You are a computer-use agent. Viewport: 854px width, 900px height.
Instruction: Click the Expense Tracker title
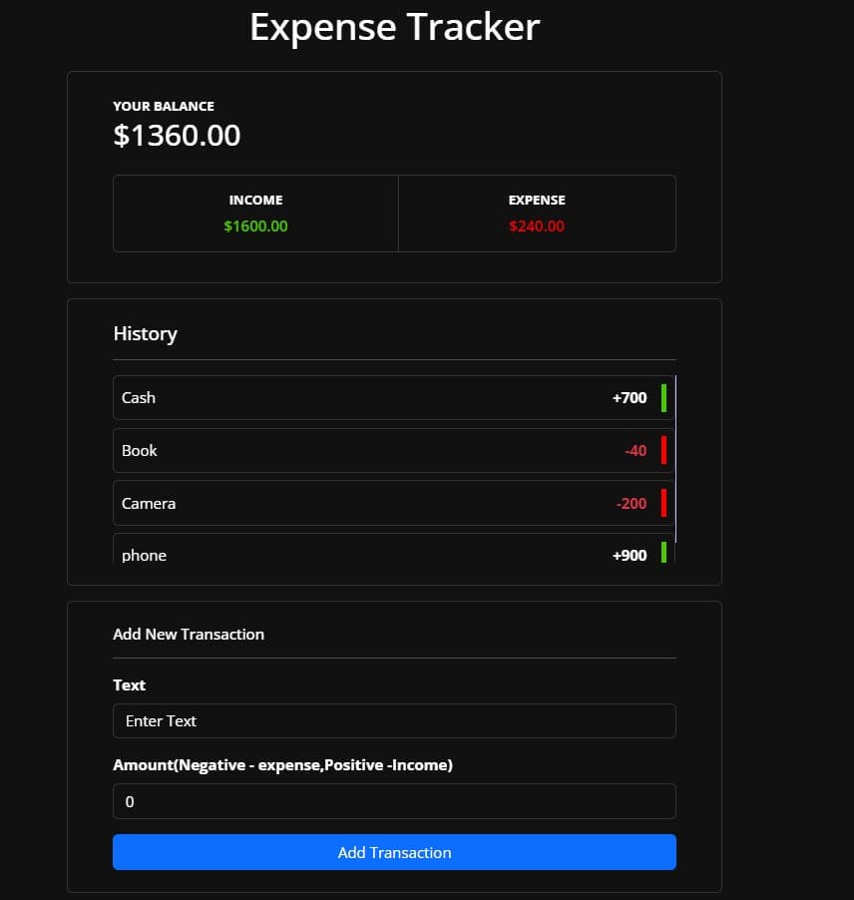tap(395, 27)
